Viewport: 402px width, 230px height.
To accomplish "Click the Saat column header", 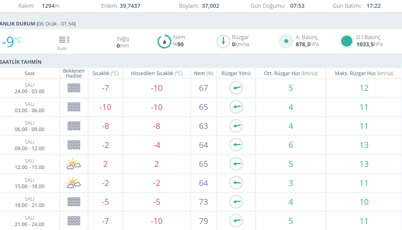I will [29, 73].
